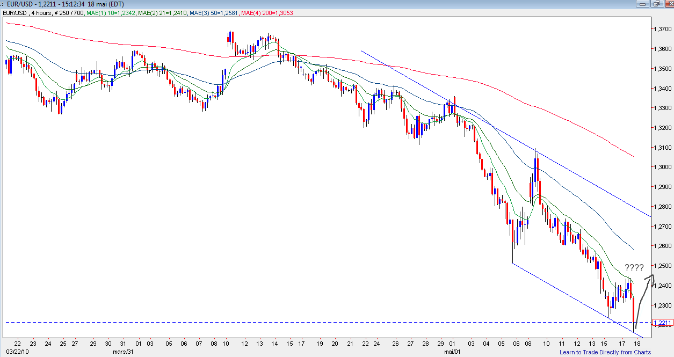674x357 pixels.
Task: Click the restore down window button
Action: 655,4
